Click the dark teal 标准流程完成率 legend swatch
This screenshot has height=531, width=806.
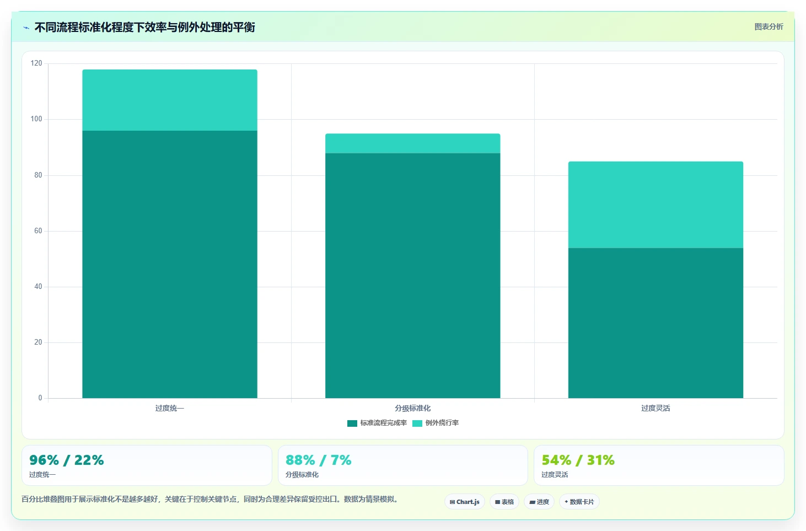pyautogui.click(x=352, y=423)
